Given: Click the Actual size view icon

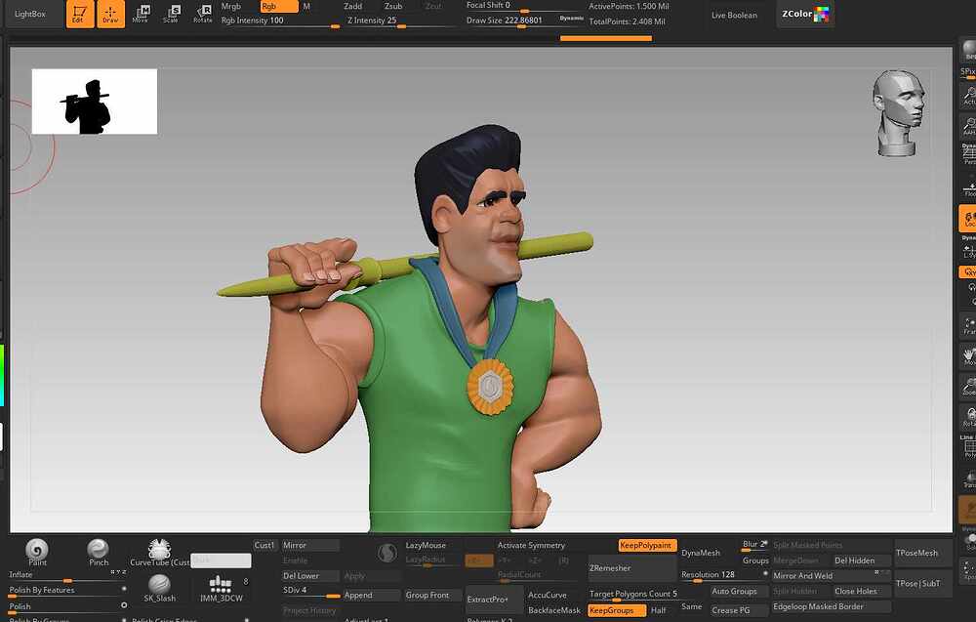Looking at the screenshot, I should pyautogui.click(x=968, y=96).
